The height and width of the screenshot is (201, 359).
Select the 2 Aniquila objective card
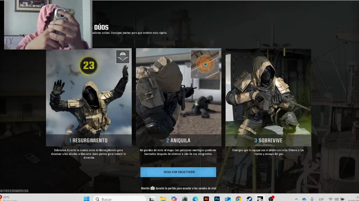[178, 97]
